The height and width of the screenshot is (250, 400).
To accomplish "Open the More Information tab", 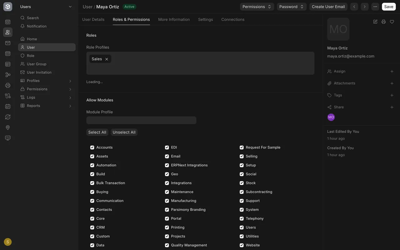I will (x=174, y=19).
